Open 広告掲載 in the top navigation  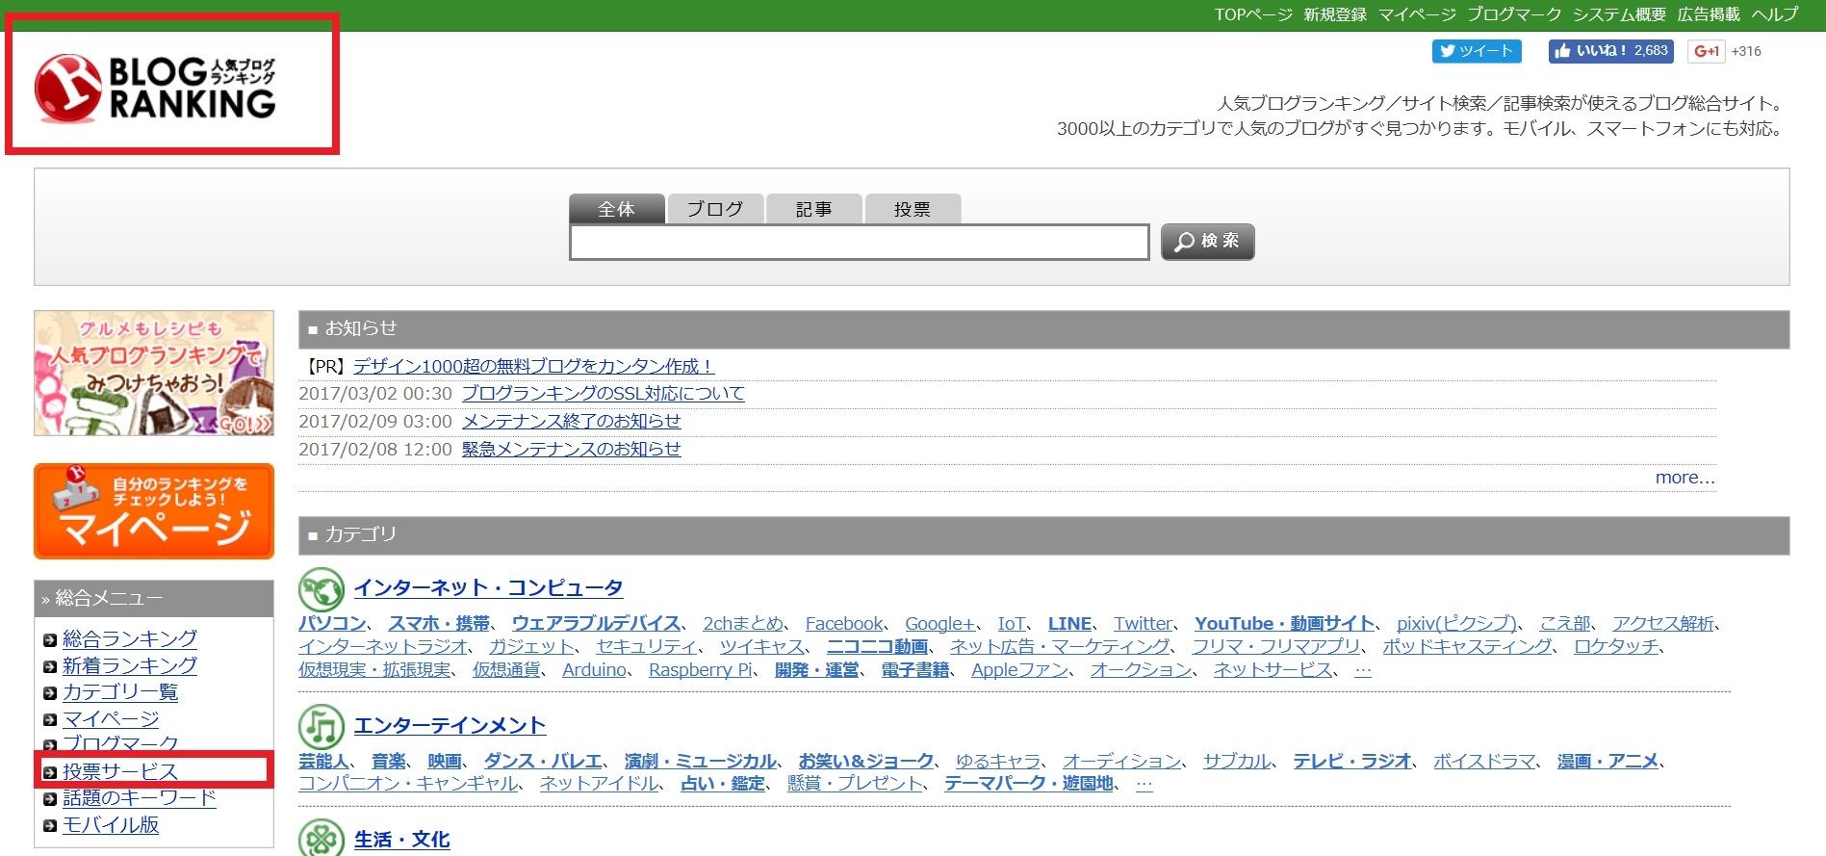pos(1709,14)
